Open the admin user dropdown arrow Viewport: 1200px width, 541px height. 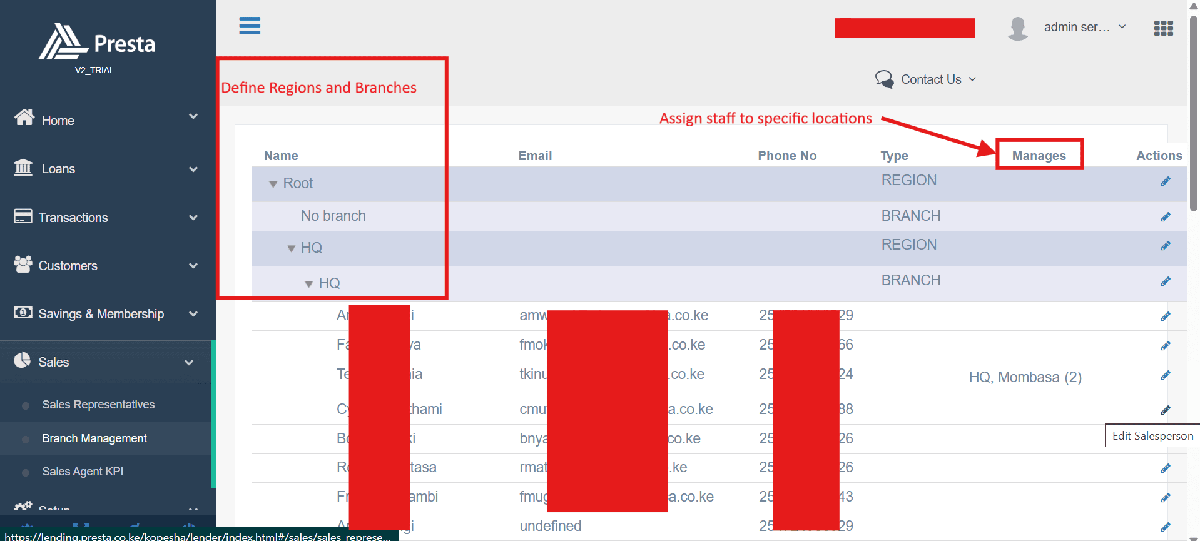point(1122,27)
